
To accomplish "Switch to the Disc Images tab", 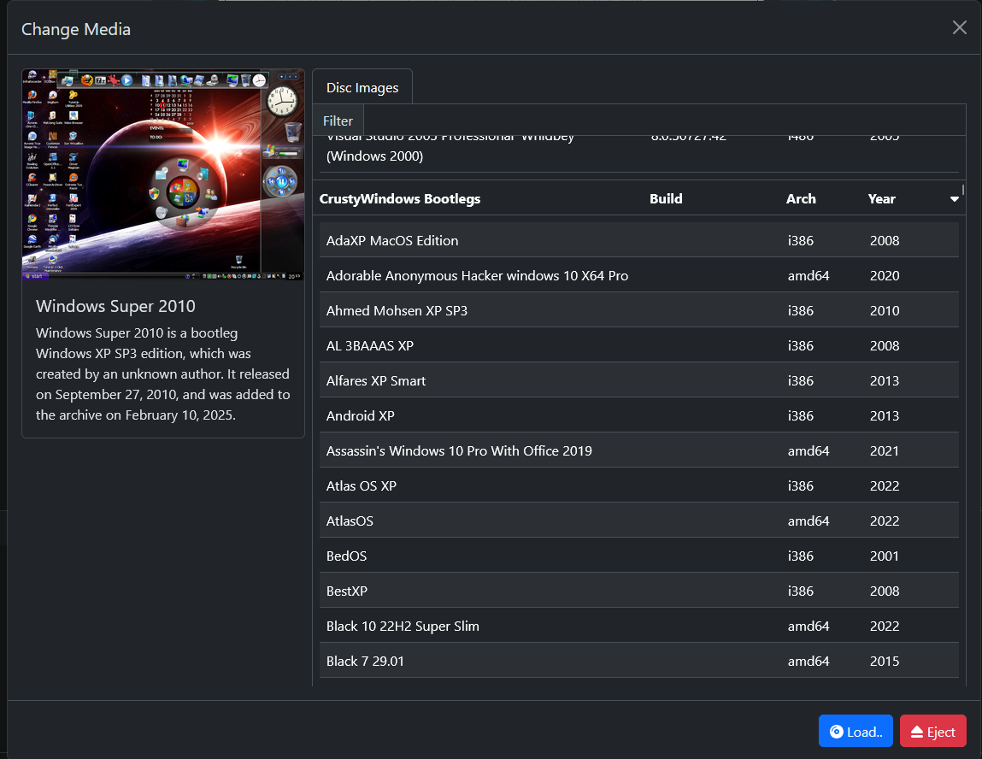I will 362,87.
